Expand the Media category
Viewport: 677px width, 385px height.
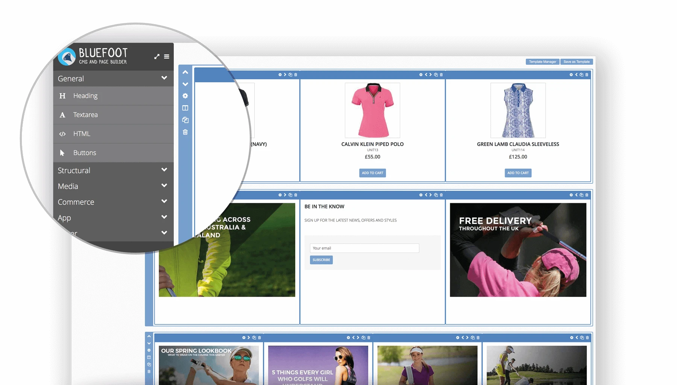point(164,185)
